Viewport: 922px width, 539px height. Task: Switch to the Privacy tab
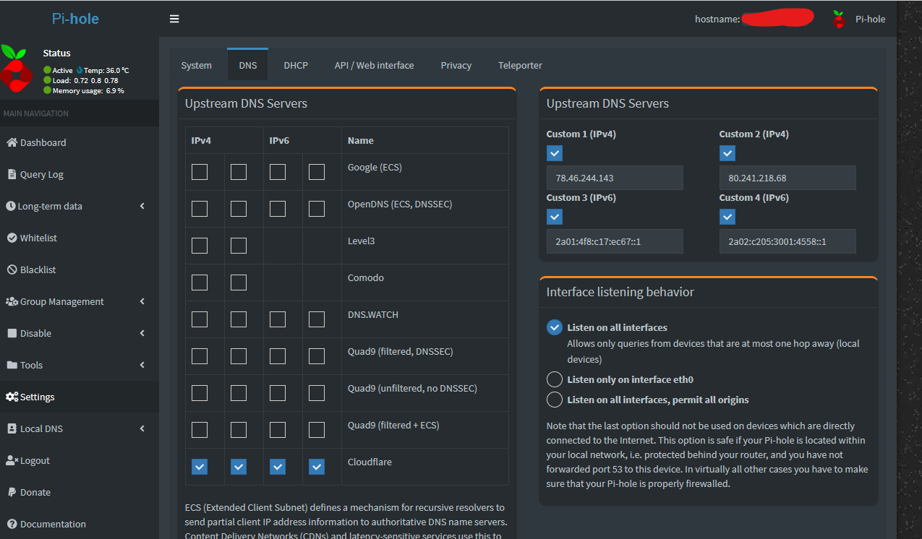[x=456, y=65]
